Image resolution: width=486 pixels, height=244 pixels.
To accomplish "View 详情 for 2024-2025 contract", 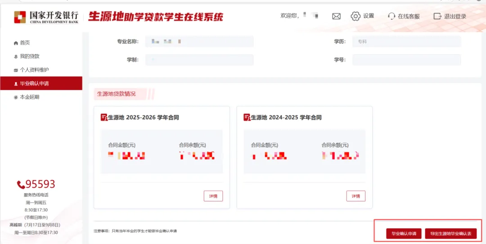I will coord(355,196).
